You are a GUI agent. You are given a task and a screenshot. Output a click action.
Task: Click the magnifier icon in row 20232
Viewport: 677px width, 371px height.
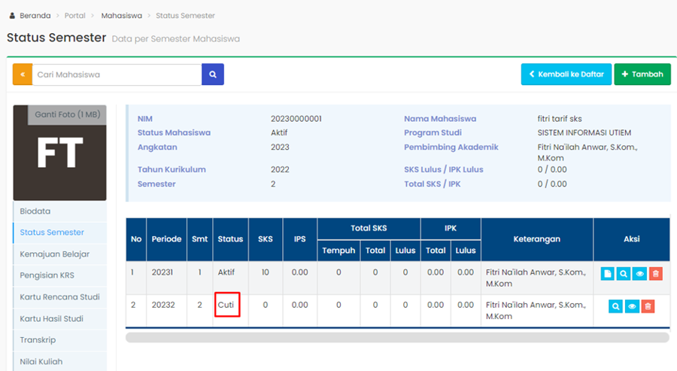(615, 306)
